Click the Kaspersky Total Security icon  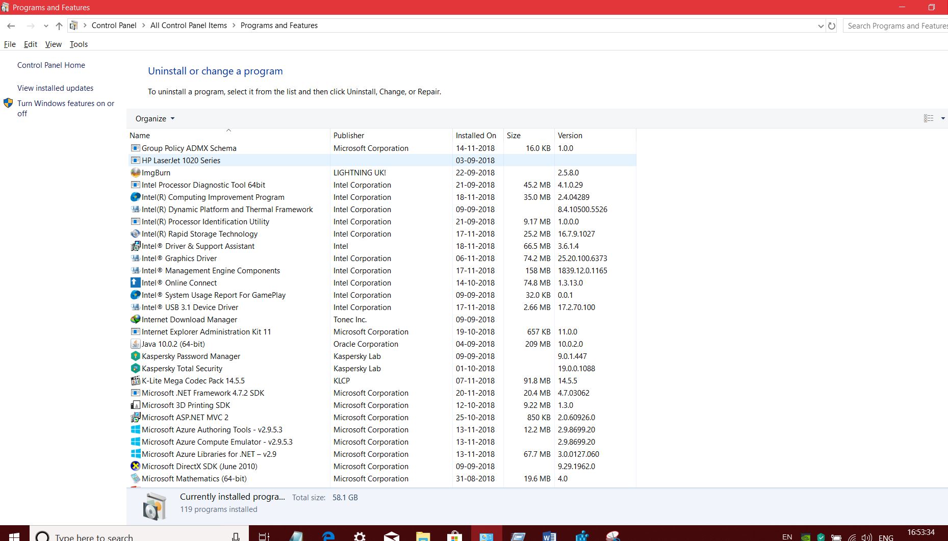pyautogui.click(x=135, y=369)
